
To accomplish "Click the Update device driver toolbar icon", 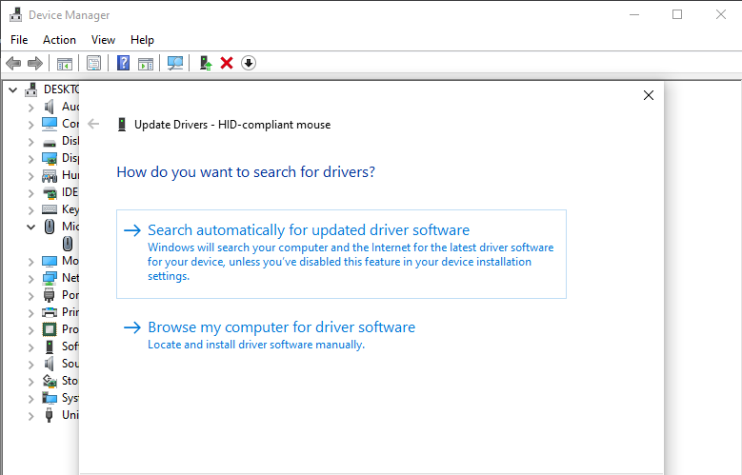I will [x=206, y=63].
